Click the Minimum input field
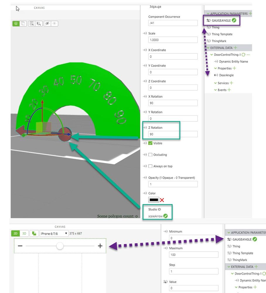 [x=194, y=238]
